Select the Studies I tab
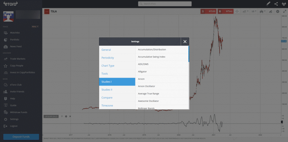This screenshot has height=142, width=288. pos(117,82)
